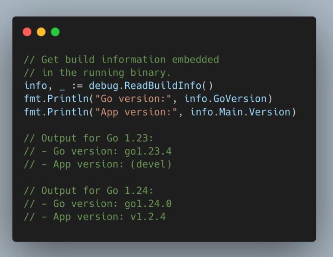Screen dimensions: 333x257
Task: Click the '(devel)' app version comment
Action: point(151,164)
